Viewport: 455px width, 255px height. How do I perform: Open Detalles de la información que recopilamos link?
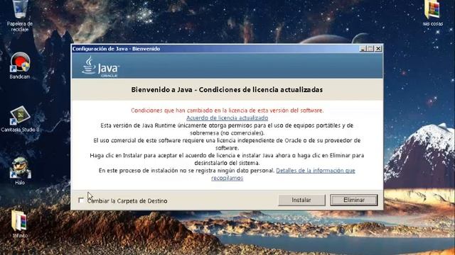coord(316,171)
